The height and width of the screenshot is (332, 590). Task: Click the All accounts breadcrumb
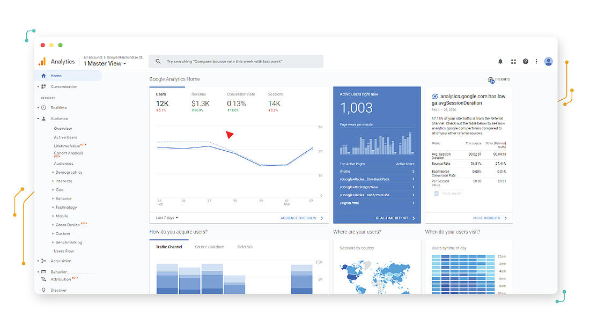[x=93, y=57]
